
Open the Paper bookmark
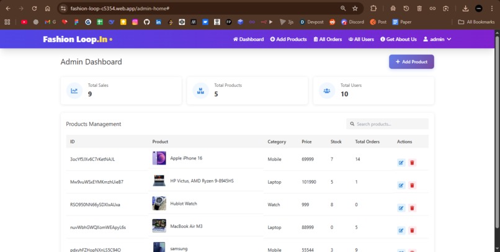pos(402,22)
